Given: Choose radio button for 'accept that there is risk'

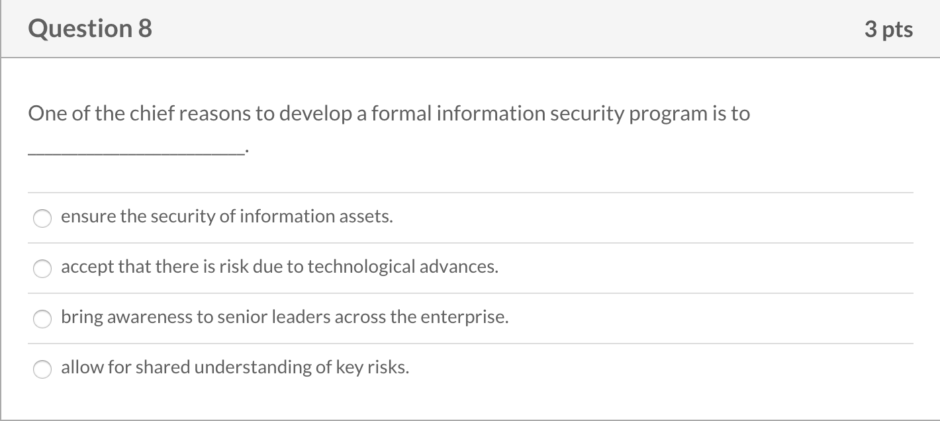Looking at the screenshot, I should [43, 269].
